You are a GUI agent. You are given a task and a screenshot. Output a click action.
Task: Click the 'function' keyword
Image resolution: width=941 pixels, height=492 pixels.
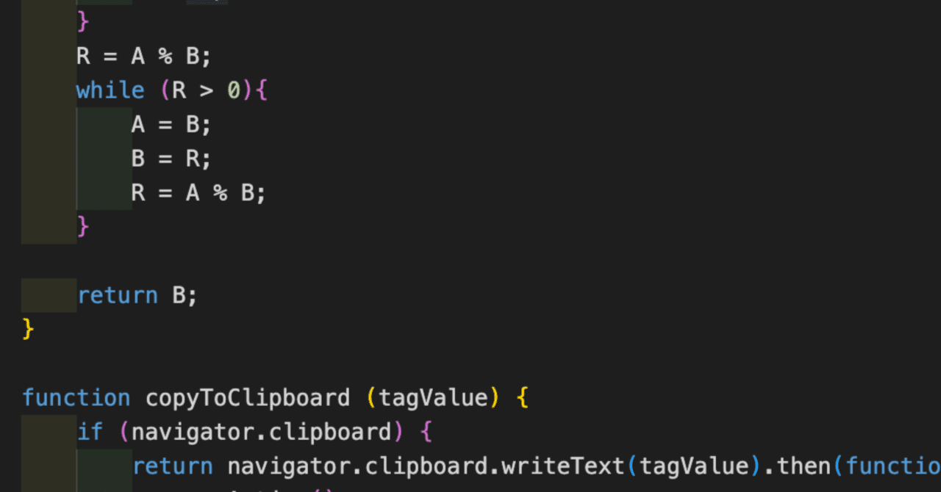click(x=76, y=398)
